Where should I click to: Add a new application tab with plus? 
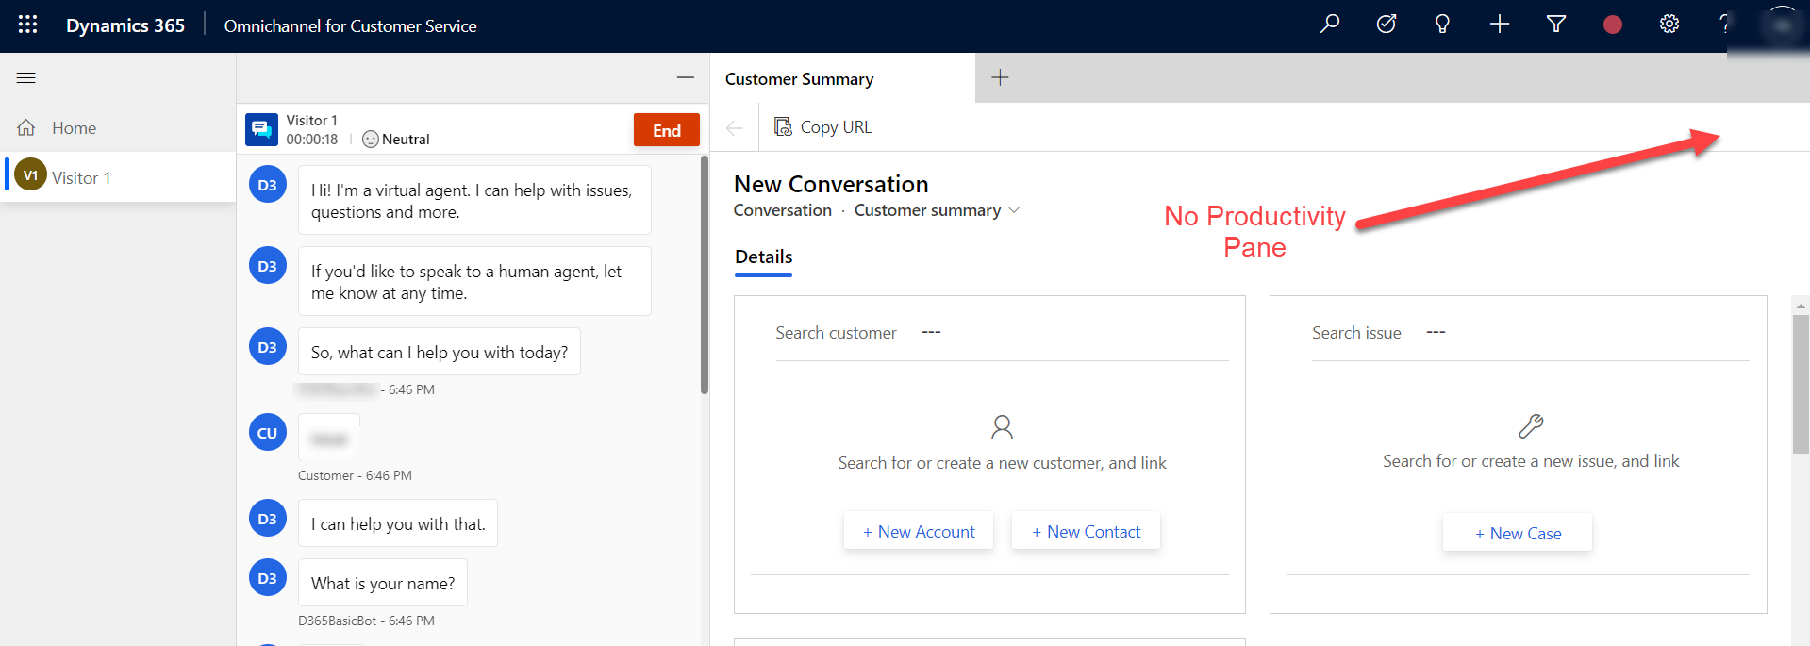click(1001, 78)
